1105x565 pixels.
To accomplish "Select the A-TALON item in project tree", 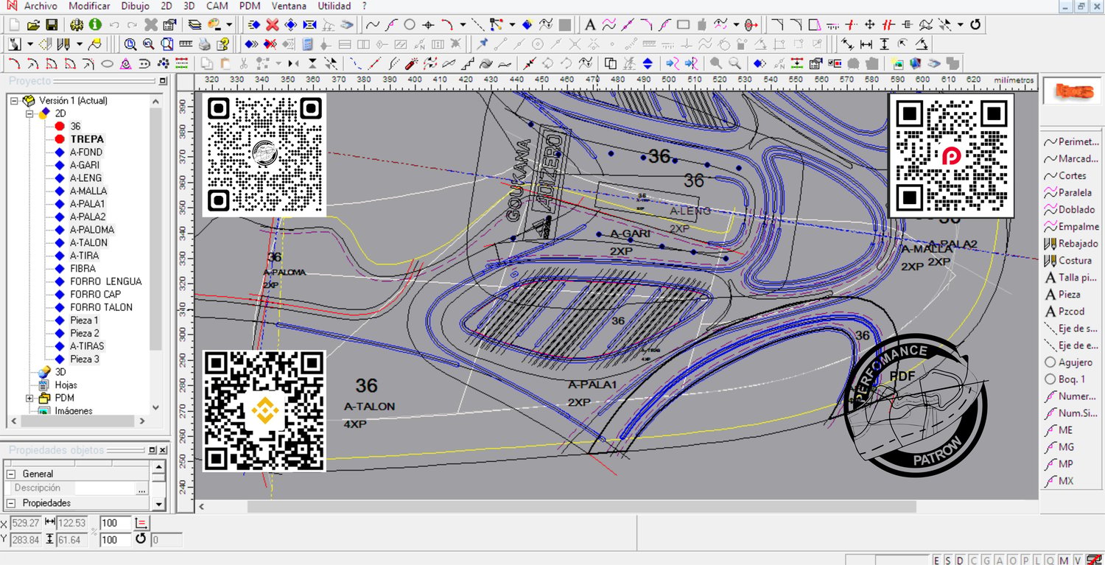I will tap(88, 242).
